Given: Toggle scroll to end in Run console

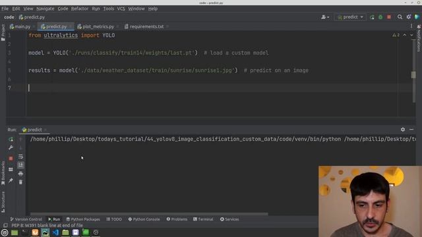Looking at the screenshot, I should 20,165.
